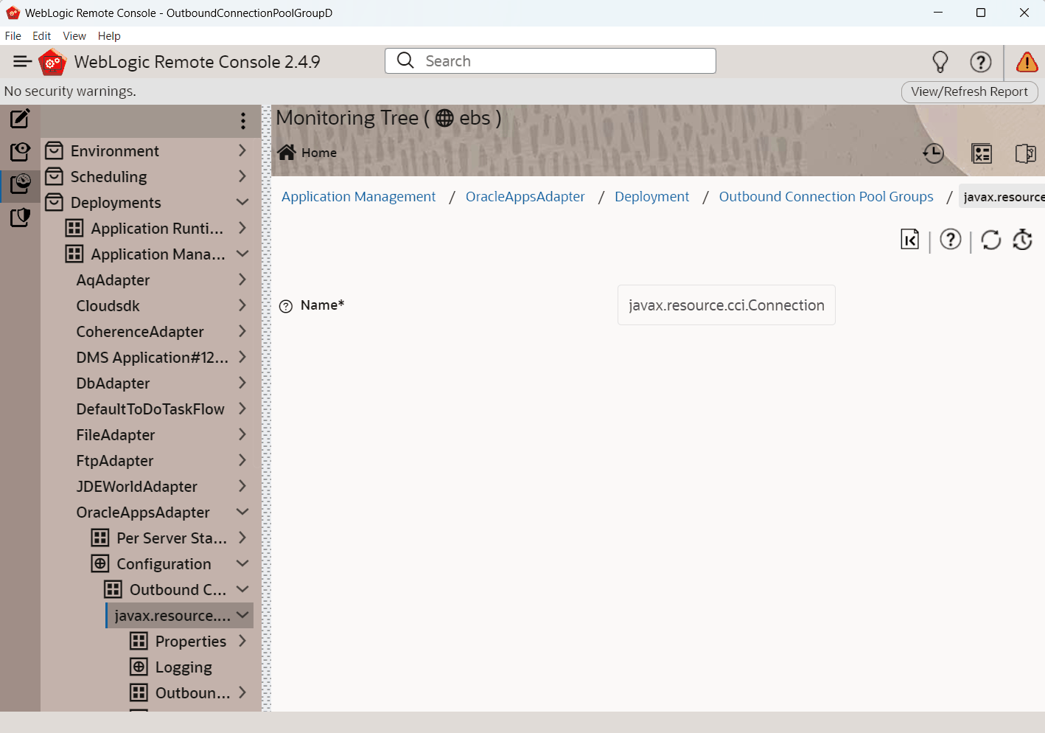1045x733 pixels.
Task: Select the Outbound C... tree item
Action: (x=178, y=590)
